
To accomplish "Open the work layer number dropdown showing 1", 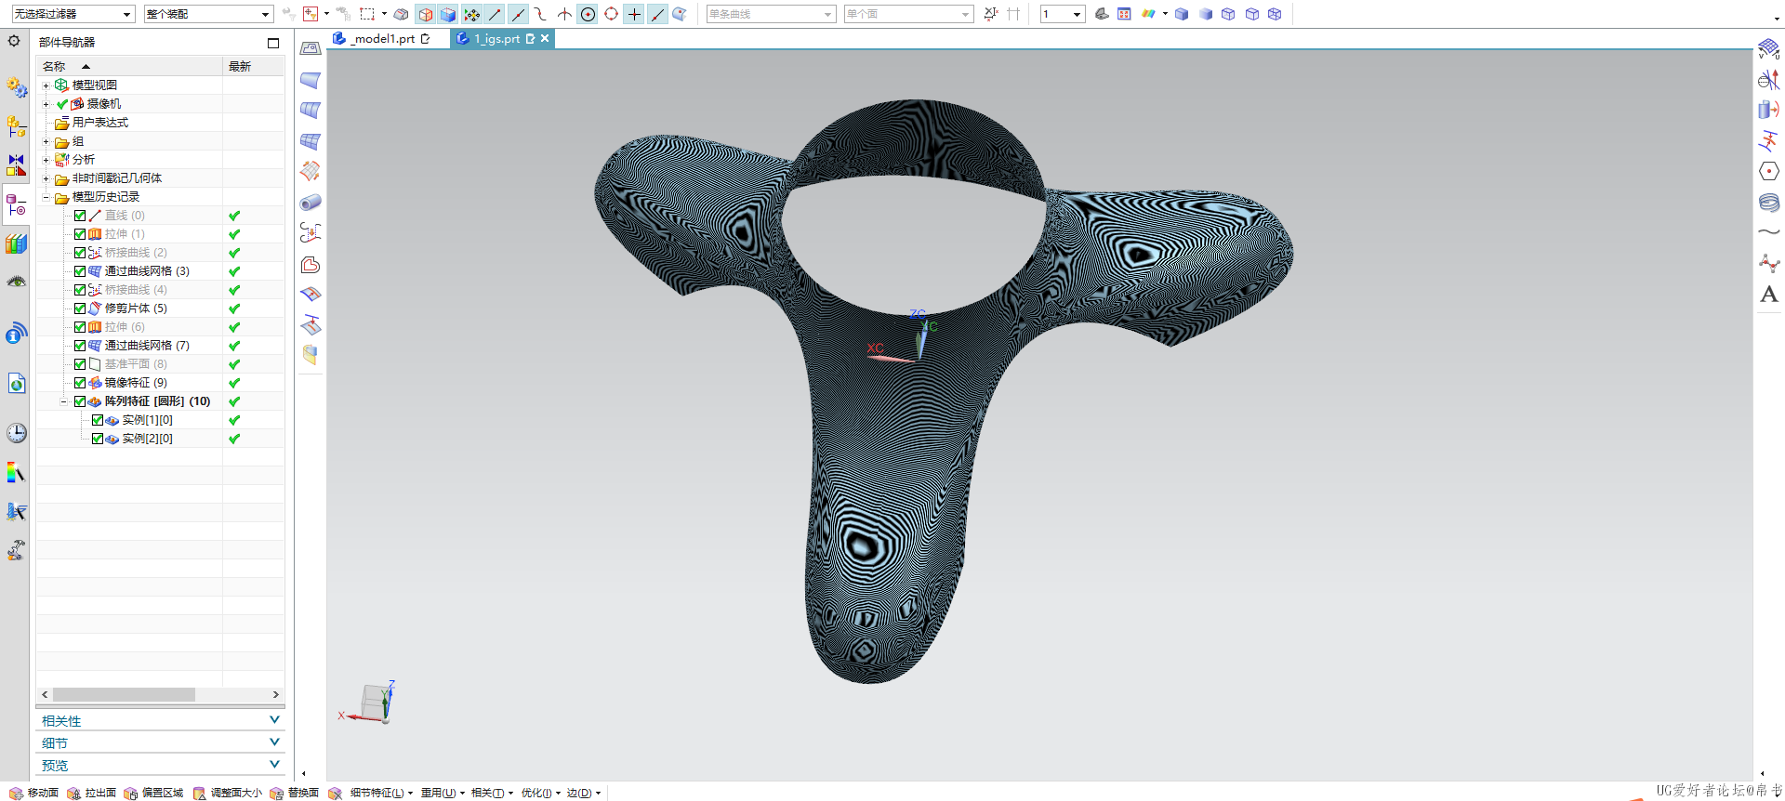I will pos(1062,14).
